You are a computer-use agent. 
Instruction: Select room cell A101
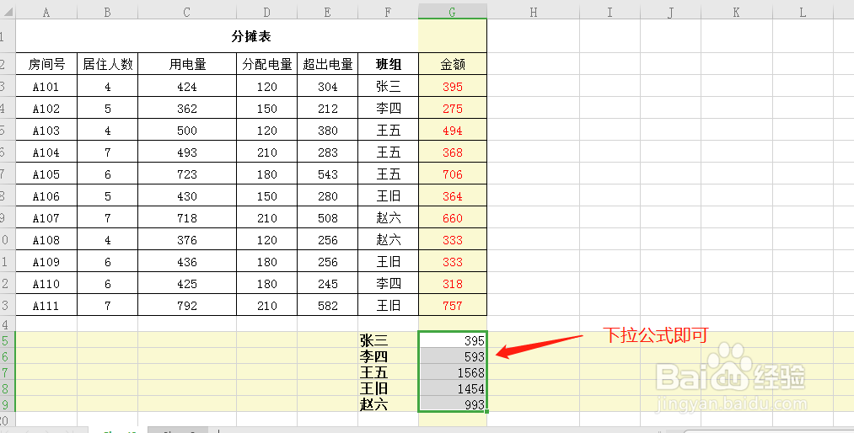[46, 87]
